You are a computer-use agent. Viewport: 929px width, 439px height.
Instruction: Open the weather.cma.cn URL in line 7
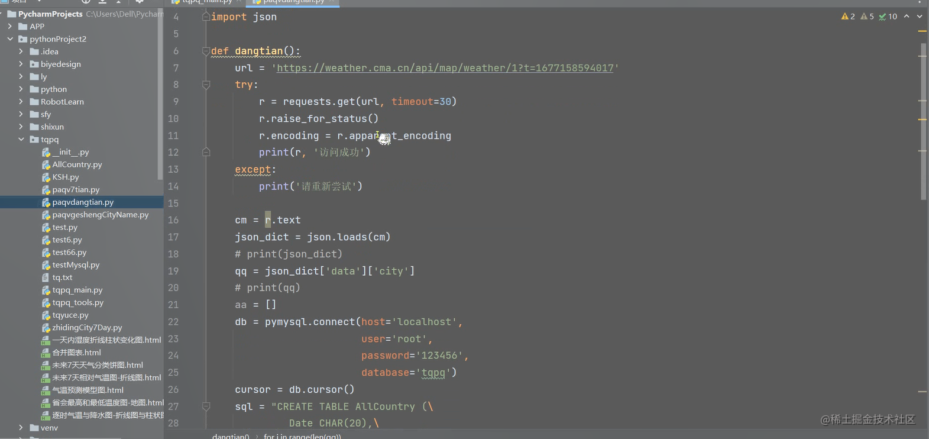[445, 68]
